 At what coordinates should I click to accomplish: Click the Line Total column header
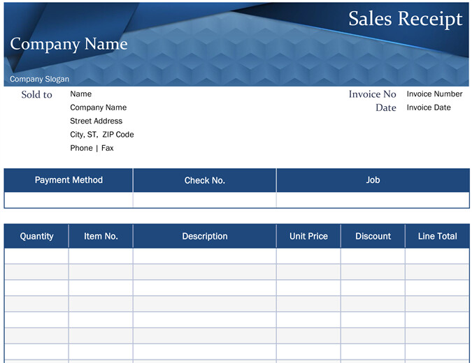point(437,236)
